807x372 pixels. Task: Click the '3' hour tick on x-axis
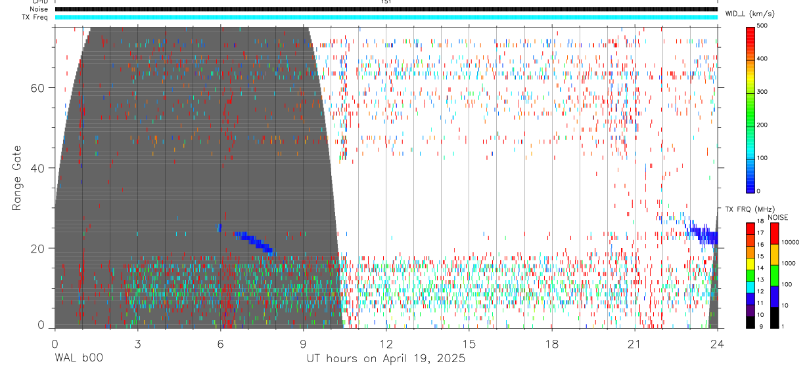point(137,343)
